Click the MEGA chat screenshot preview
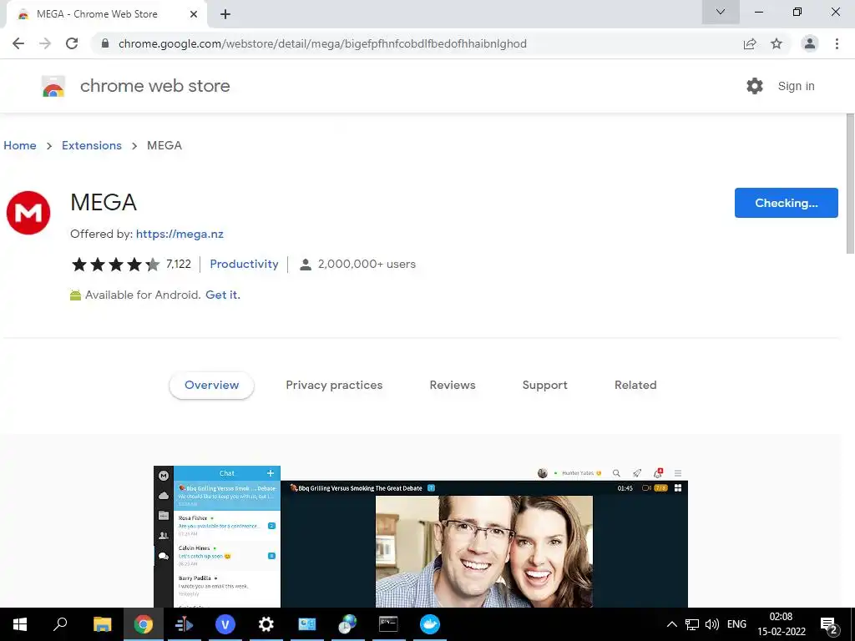 (421, 537)
